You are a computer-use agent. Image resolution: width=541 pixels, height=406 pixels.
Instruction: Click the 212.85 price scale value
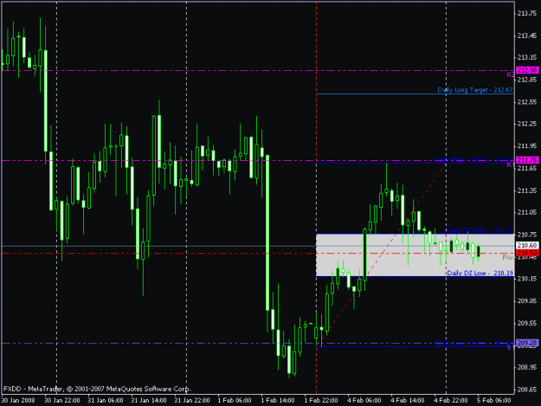pos(527,80)
